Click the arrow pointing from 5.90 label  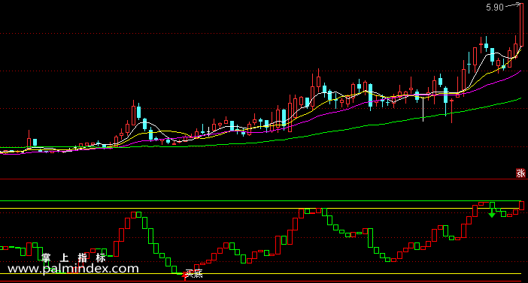point(513,5)
